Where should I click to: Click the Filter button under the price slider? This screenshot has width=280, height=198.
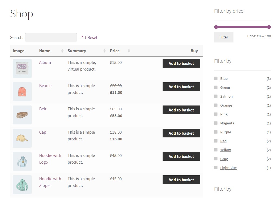point(224,37)
